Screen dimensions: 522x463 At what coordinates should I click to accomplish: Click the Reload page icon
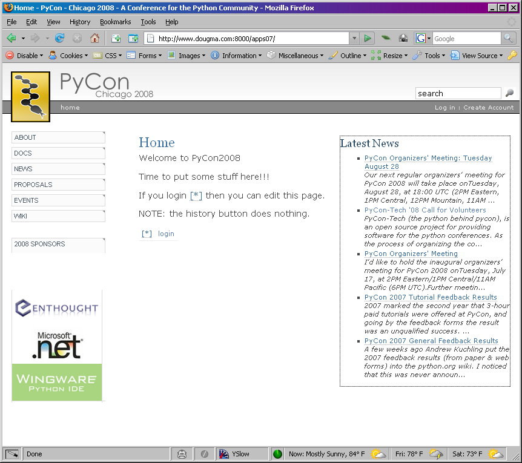coord(60,38)
